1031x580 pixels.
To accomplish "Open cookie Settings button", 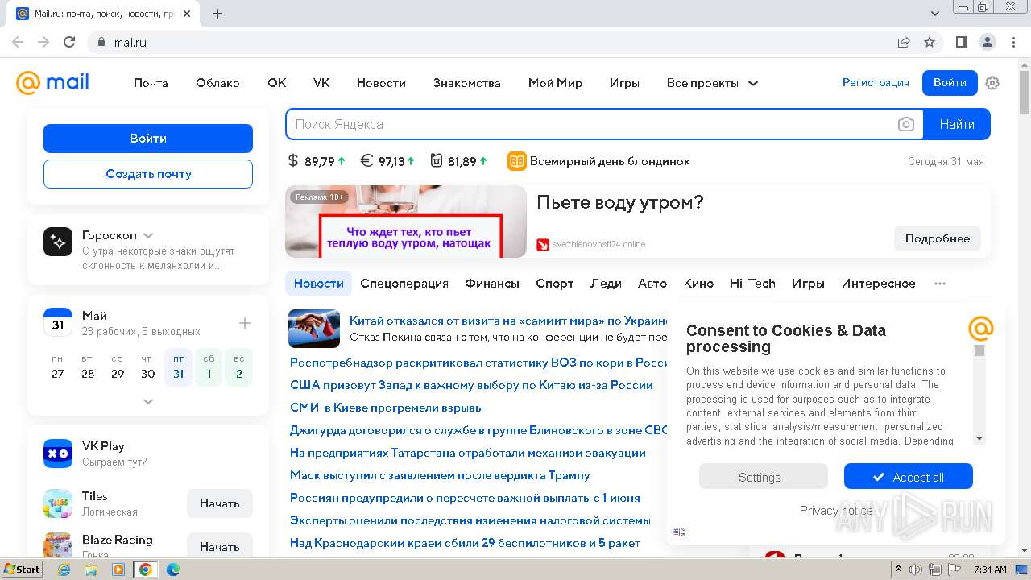I will [x=763, y=477].
